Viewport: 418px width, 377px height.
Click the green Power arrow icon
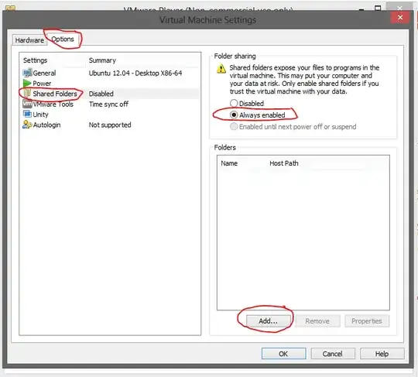pos(27,83)
